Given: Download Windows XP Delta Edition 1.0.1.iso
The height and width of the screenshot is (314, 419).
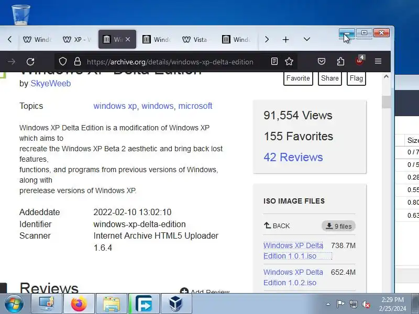Looking at the screenshot, I should 293,251.
